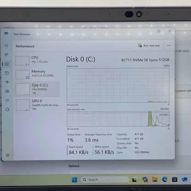Open Task View icon on the taskbar
The image size is (191, 191).
[x=135, y=180]
